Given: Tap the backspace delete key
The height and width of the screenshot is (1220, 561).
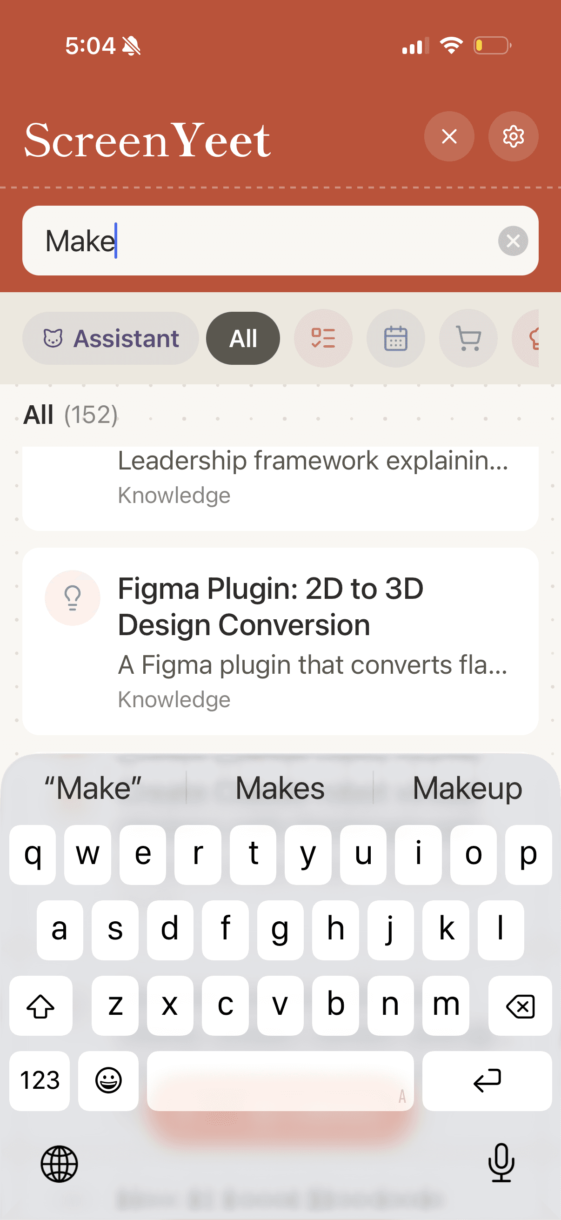Looking at the screenshot, I should 520,1006.
